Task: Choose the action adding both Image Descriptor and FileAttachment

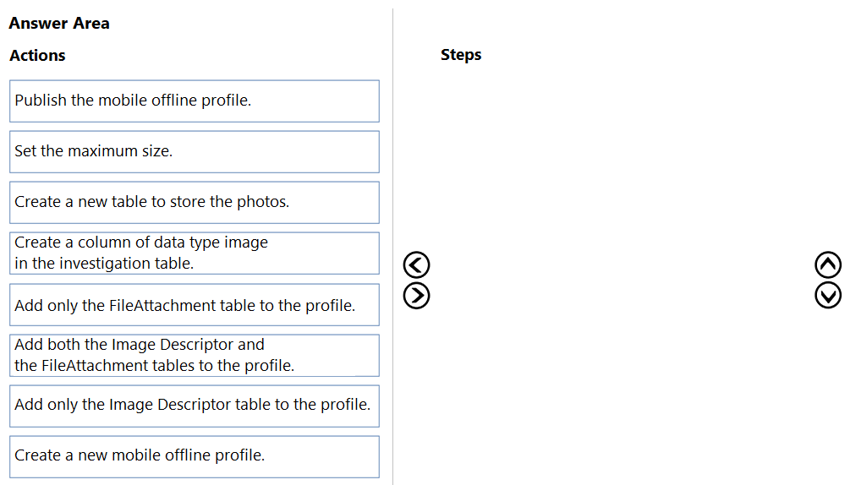Action: tap(195, 355)
